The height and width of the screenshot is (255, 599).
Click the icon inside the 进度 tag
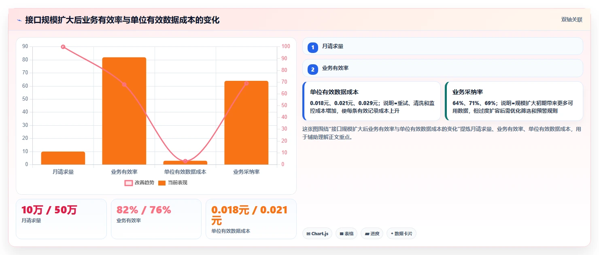click(x=367, y=234)
